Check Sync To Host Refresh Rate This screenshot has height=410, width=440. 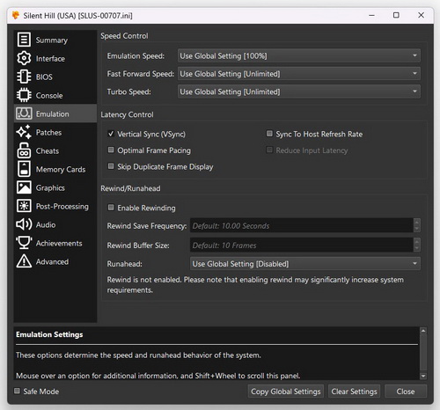tap(269, 134)
